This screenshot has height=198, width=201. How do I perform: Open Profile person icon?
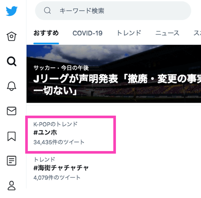click(x=12, y=186)
